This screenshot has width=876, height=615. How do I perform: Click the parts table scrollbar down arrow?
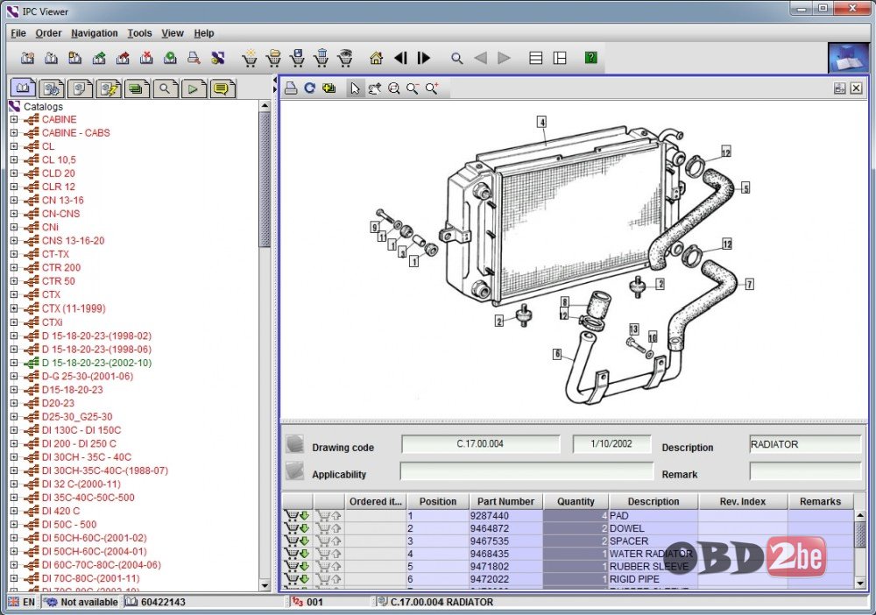pyautogui.click(x=860, y=583)
